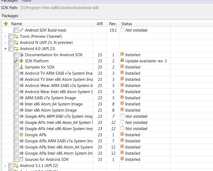Click the system image icon for Android Wear ARM EABI
This screenshot has width=213, height=171.
21,85
